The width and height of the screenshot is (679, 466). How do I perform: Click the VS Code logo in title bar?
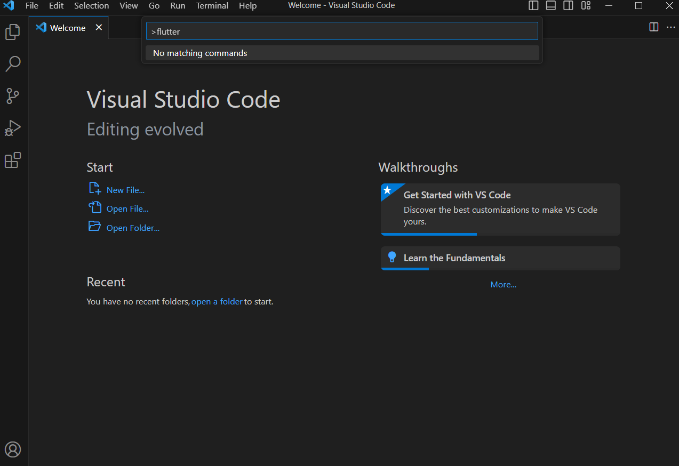[9, 6]
